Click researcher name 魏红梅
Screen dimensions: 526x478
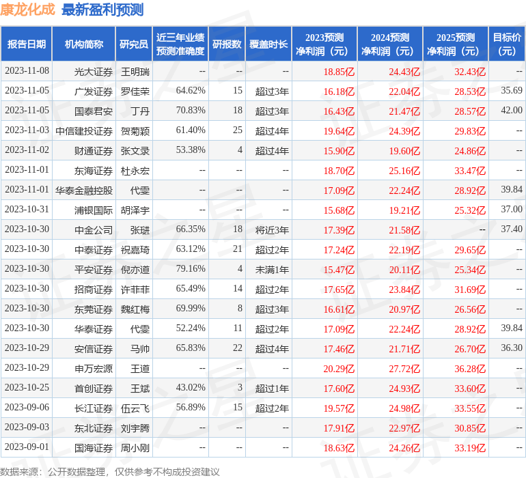click(135, 309)
